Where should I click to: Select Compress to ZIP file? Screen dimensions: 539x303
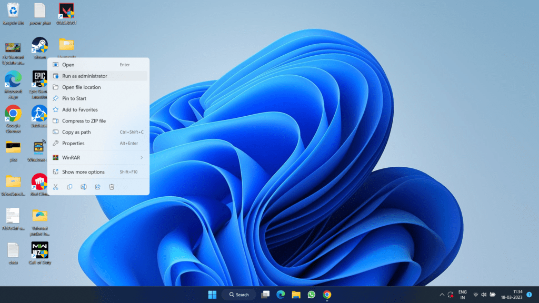pos(98,121)
